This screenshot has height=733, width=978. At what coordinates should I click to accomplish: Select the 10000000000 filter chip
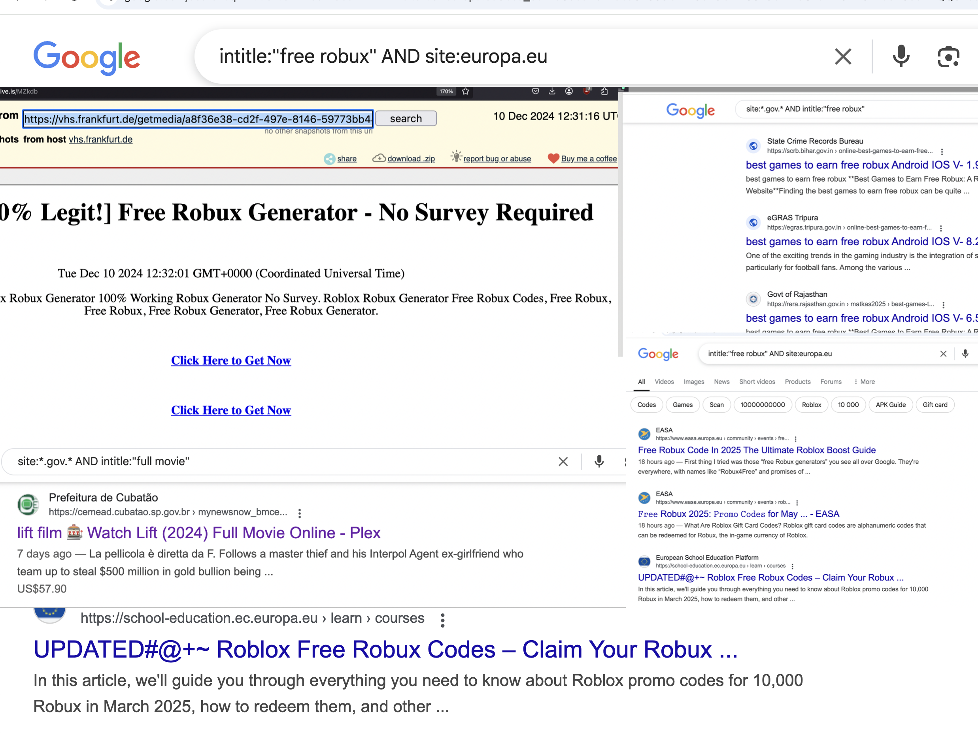tap(763, 405)
